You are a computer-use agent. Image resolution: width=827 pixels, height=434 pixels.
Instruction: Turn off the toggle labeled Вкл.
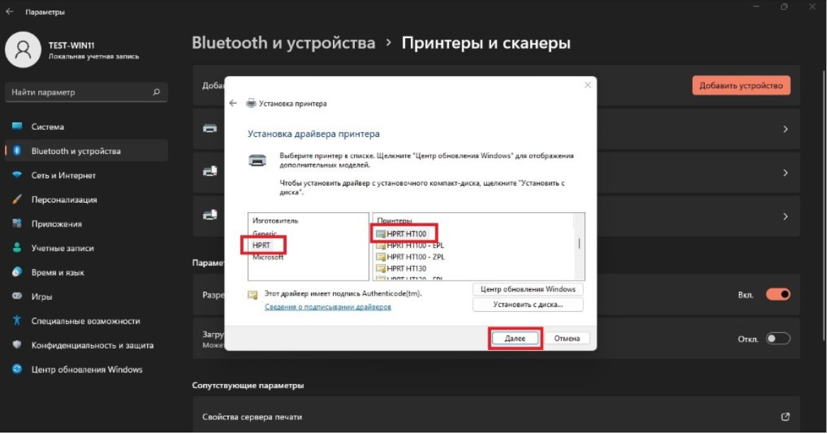pyautogui.click(x=778, y=294)
